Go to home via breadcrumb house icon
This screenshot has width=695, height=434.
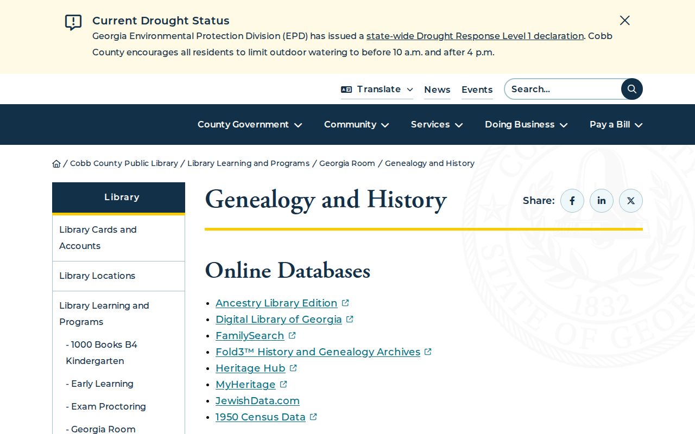(x=56, y=163)
